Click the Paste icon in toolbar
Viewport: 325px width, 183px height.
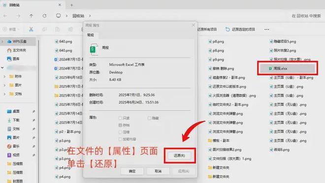57,30
